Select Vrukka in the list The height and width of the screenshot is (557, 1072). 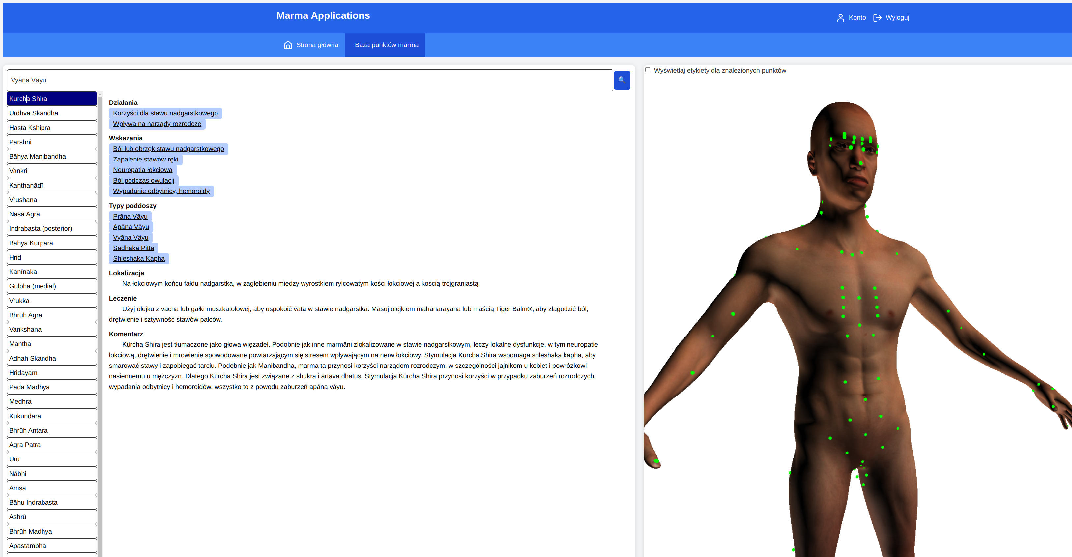click(x=52, y=301)
